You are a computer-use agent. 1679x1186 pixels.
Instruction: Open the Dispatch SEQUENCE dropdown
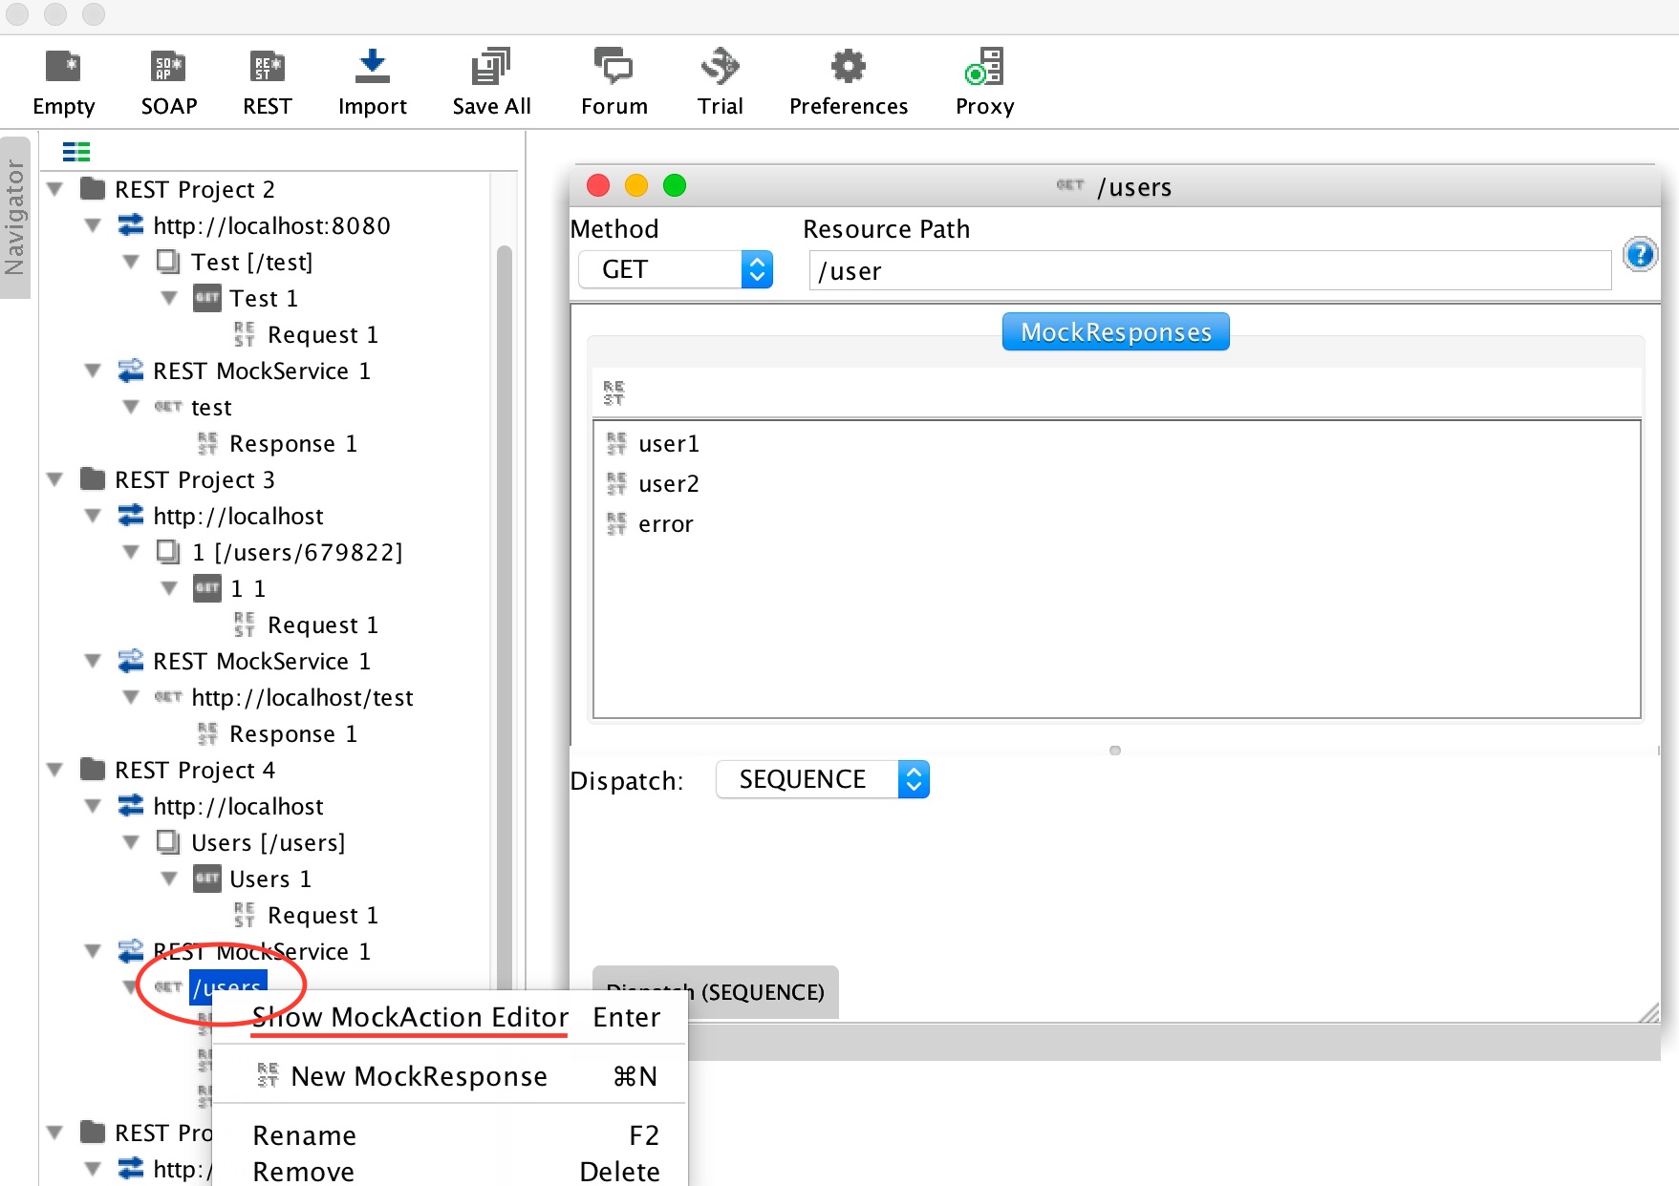click(x=823, y=779)
